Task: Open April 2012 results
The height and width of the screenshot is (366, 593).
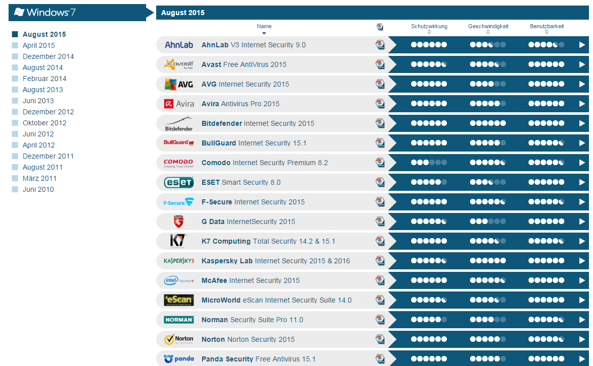Action: pos(39,145)
